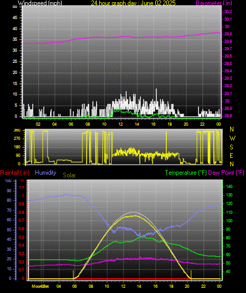Click the sunrise marker near 06 hour
Screen dimensions: 246x293
tap(73, 275)
